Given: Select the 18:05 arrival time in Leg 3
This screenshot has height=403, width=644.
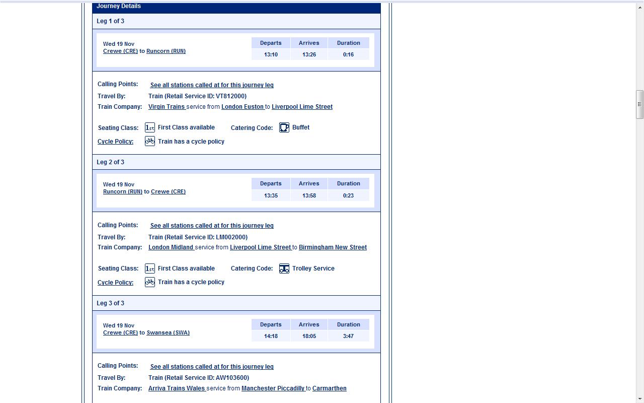Looking at the screenshot, I should 309,336.
